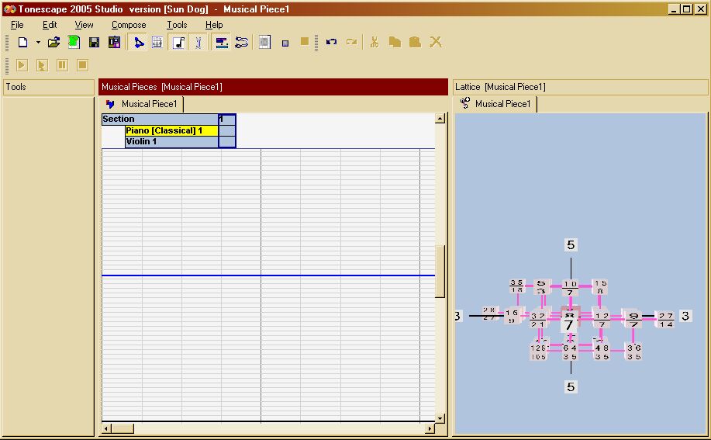Select the Musical Piece1 tab in Lattice panel

click(495, 104)
